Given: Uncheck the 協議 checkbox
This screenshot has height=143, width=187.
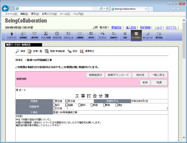Looking at the screenshot, I should [x=67, y=105].
